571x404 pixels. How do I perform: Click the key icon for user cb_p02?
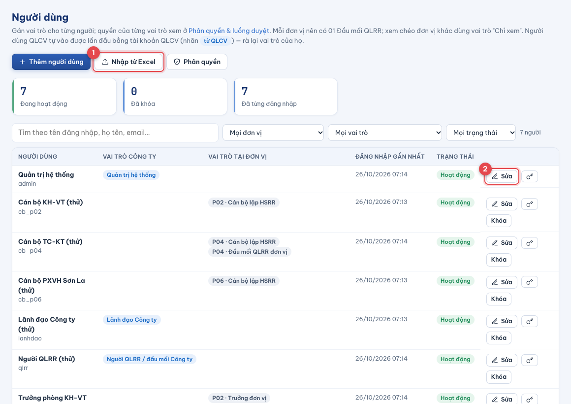tap(530, 204)
